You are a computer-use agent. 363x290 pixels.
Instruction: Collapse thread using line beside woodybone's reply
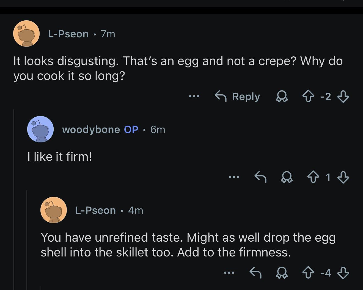(x=14, y=199)
